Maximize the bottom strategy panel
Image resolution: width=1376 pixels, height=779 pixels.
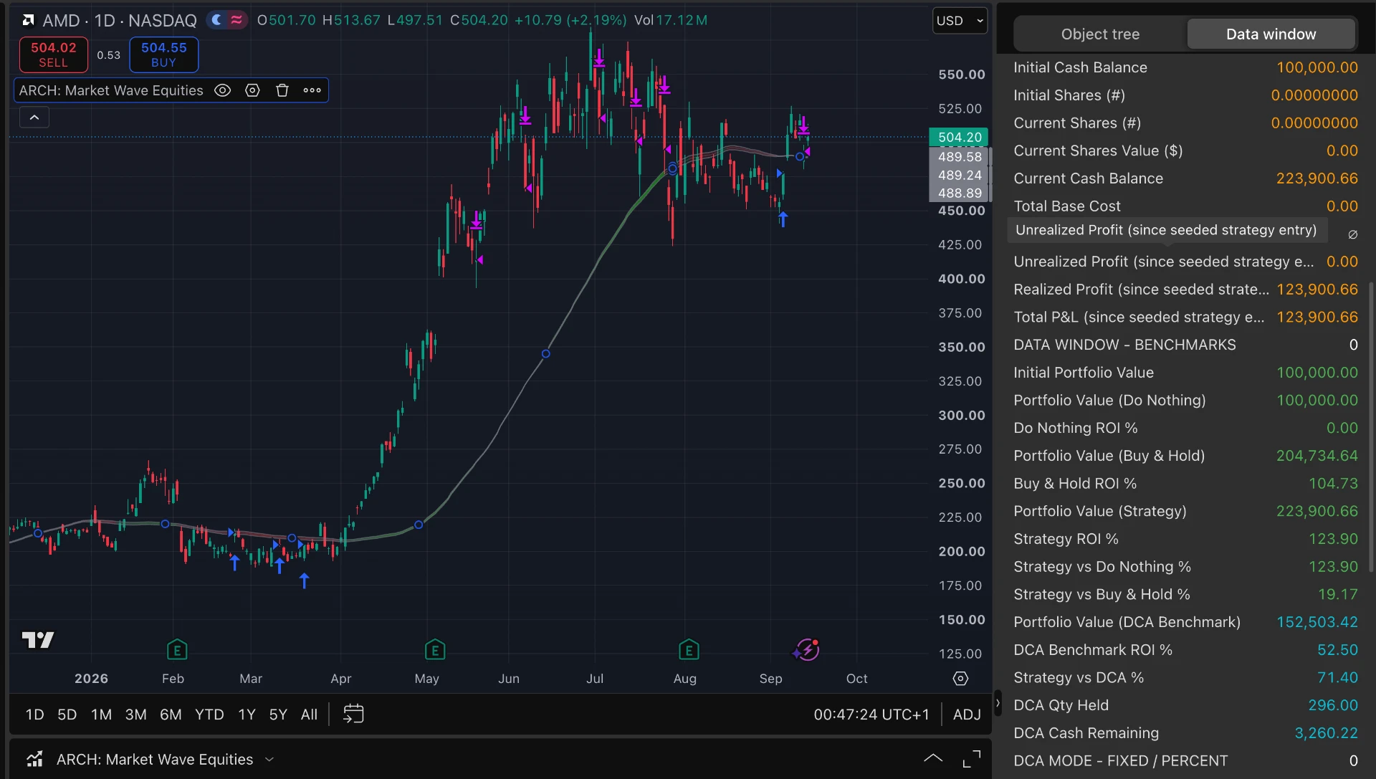[972, 759]
